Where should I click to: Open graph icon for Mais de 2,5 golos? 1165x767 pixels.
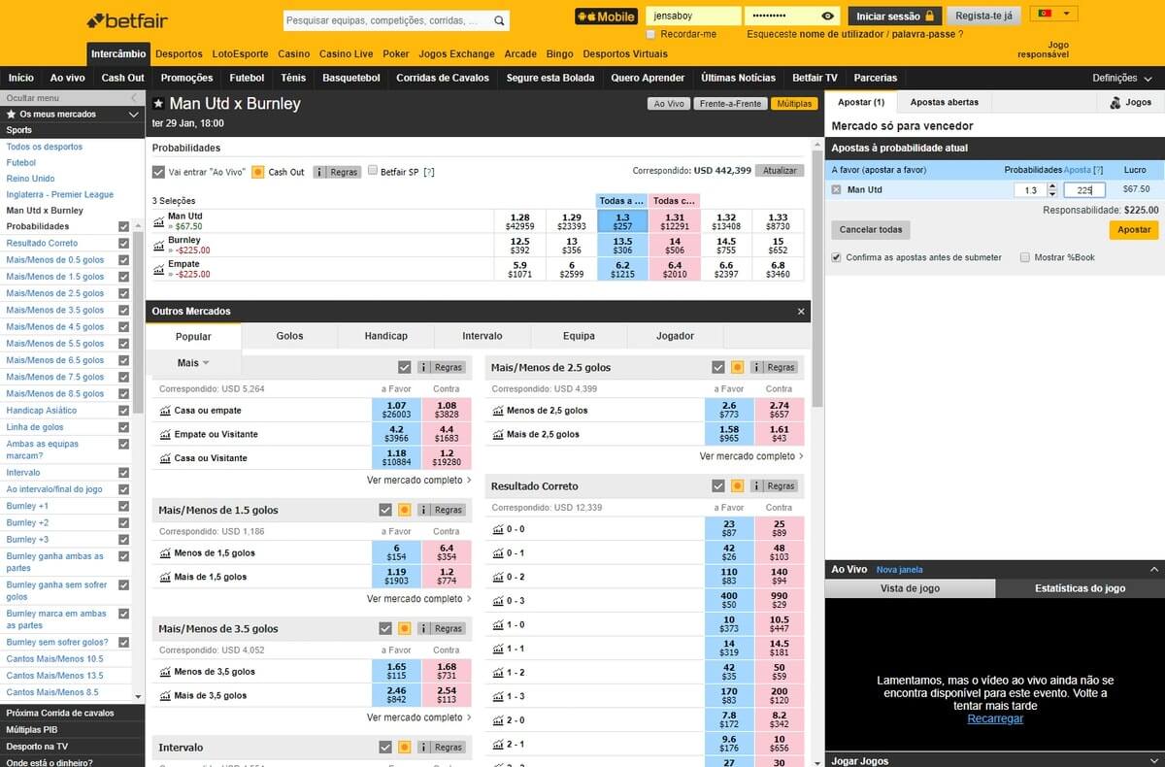tap(497, 434)
